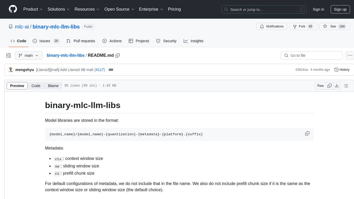Open the README outline list

point(346,86)
